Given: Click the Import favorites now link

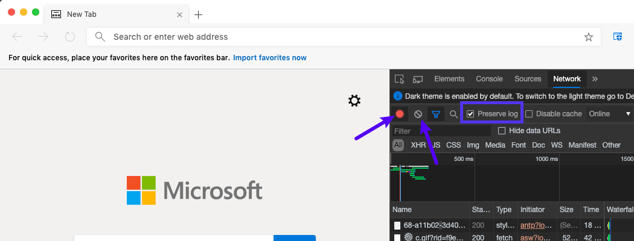Looking at the screenshot, I should tap(269, 58).
